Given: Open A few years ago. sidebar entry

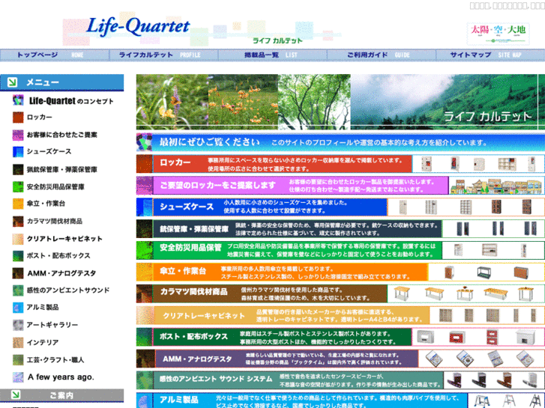Looking at the screenshot, I should [x=61, y=377].
